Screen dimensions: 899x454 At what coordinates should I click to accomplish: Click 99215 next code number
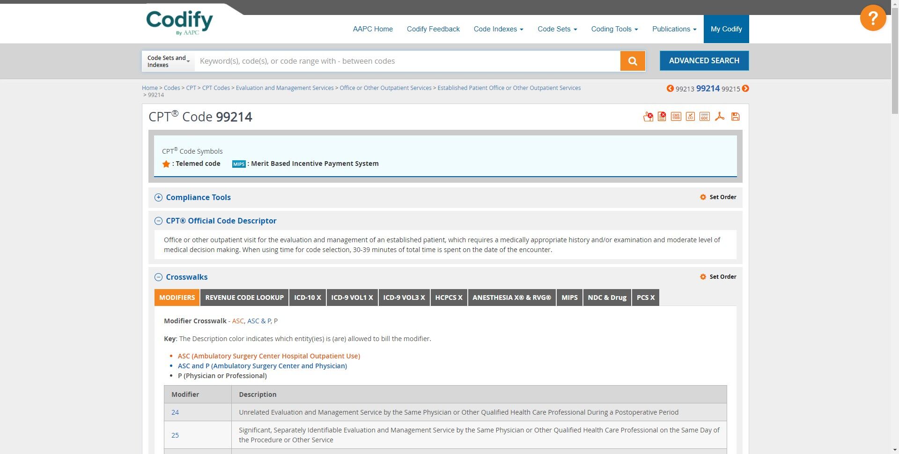730,89
